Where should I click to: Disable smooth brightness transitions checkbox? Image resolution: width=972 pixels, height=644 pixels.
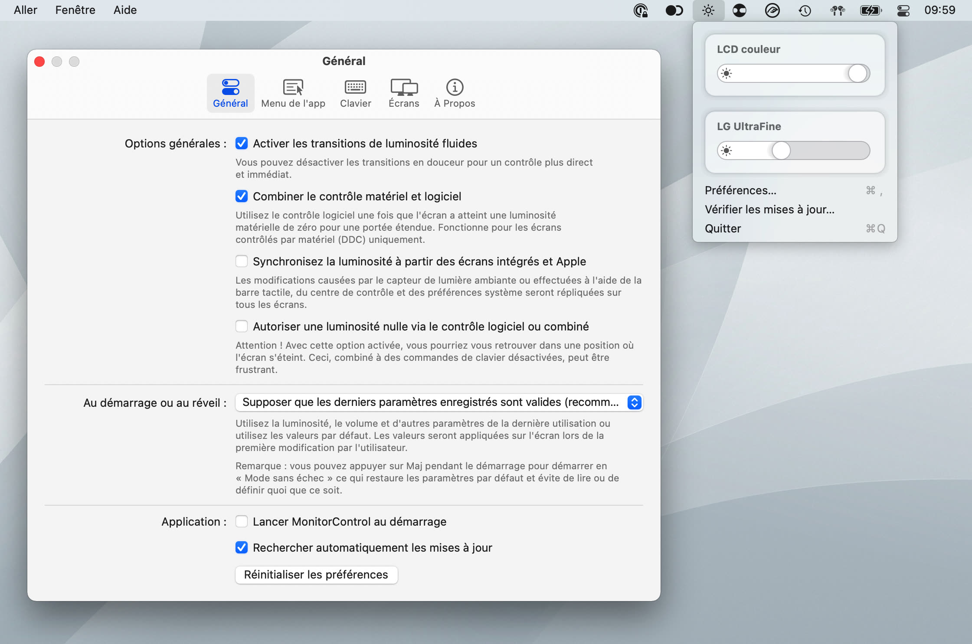tap(242, 144)
